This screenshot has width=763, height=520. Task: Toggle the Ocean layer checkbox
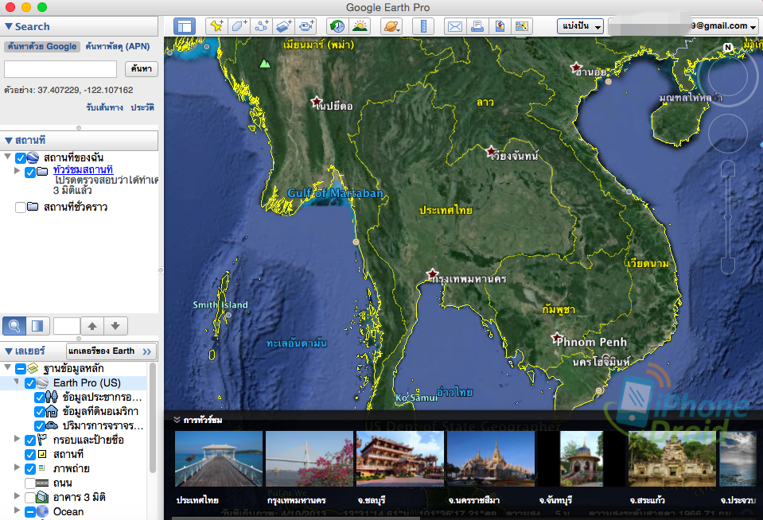coord(30,512)
